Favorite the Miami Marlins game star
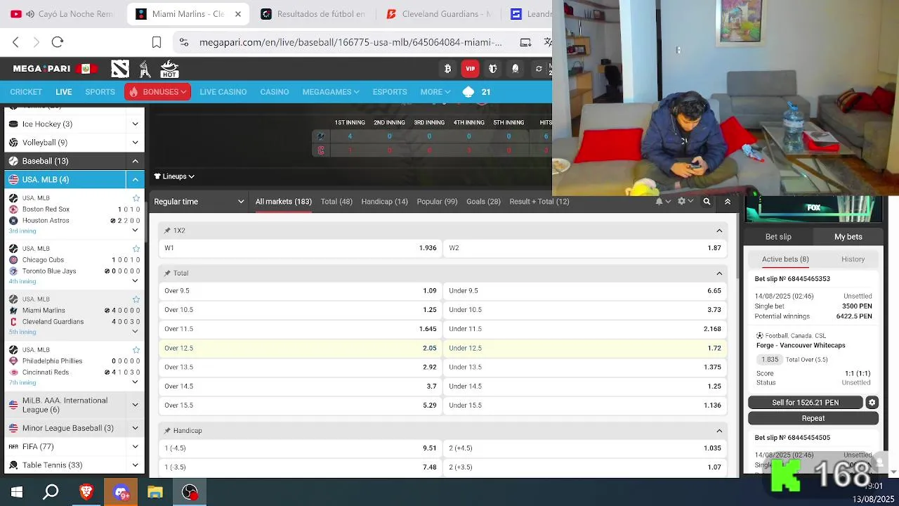 point(136,299)
